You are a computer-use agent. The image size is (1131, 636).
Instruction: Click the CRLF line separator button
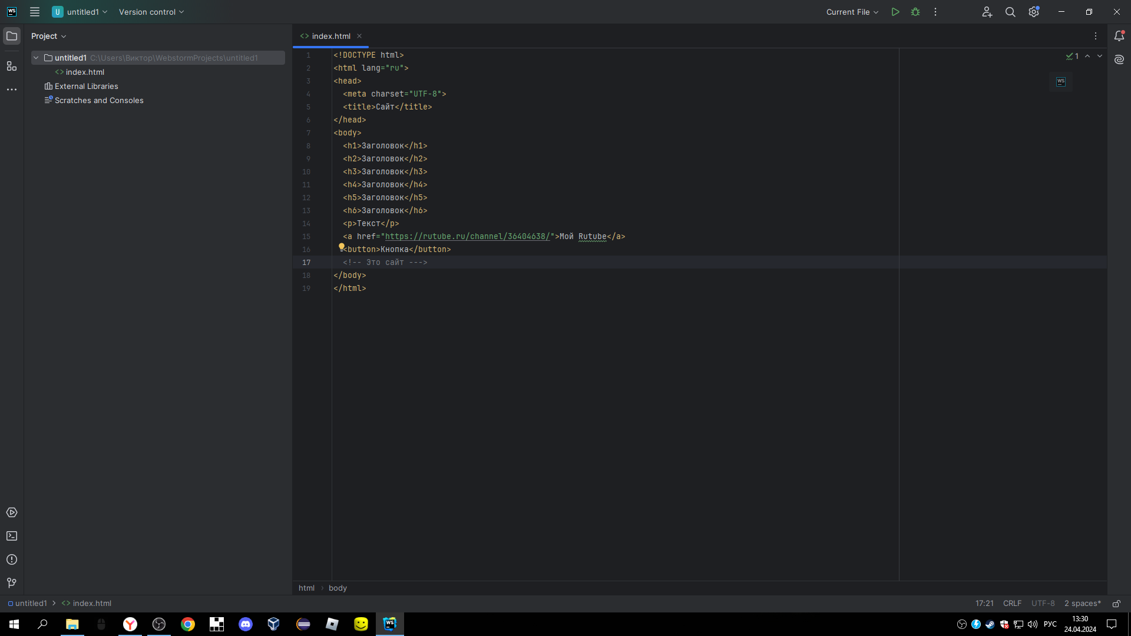point(1012,603)
